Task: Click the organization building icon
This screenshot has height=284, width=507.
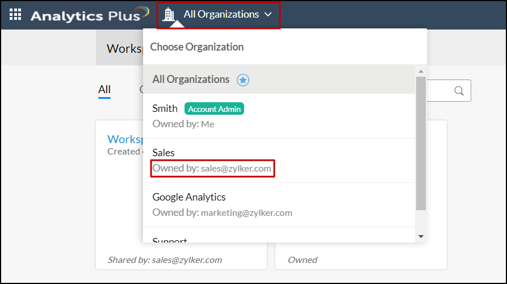Action: pyautogui.click(x=169, y=15)
